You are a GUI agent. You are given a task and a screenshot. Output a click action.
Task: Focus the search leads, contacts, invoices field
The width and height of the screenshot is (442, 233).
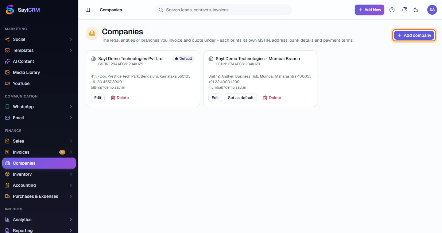(x=223, y=10)
